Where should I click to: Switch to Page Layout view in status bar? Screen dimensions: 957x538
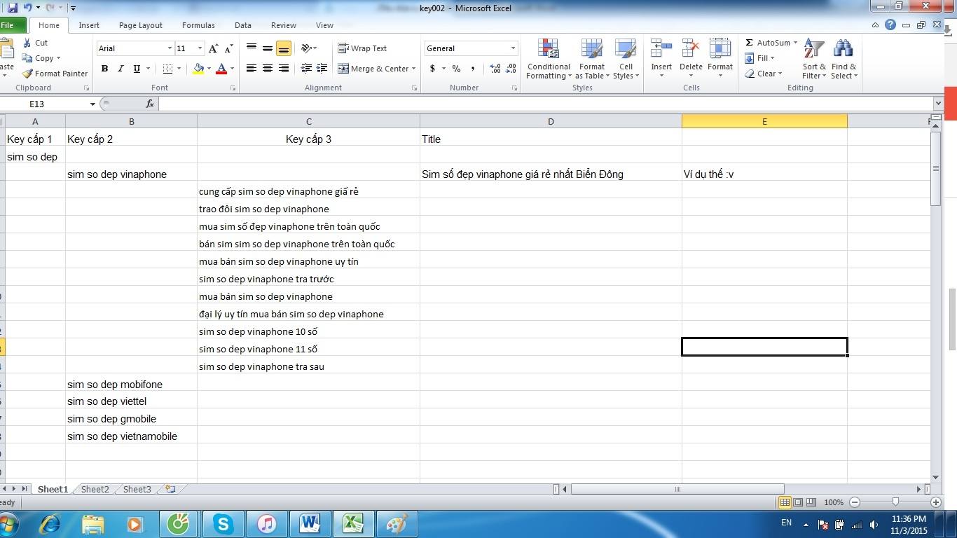(798, 502)
